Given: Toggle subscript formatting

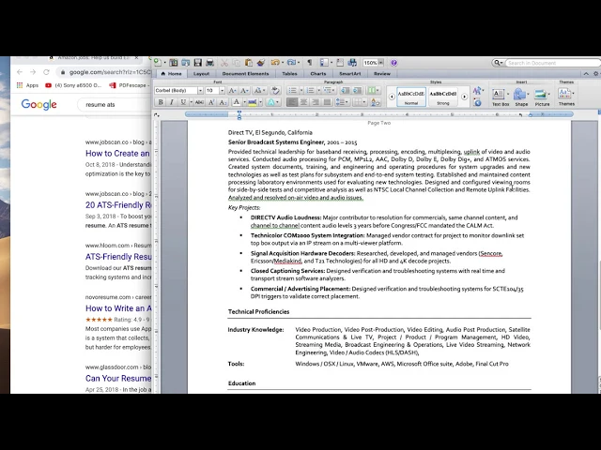Looking at the screenshot, I should pos(223,102).
